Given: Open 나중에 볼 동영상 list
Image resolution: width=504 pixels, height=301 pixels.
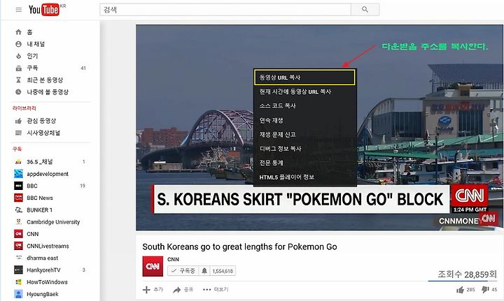Looking at the screenshot, I should click(48, 92).
